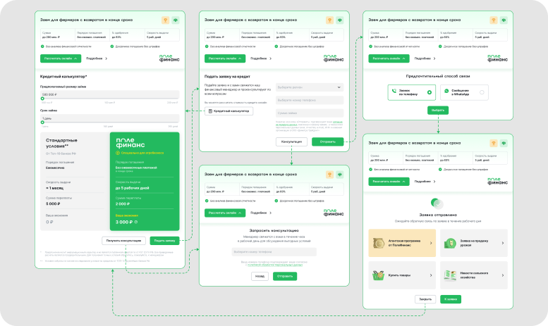Open Подробнее in the Запросить консультацию card

[x=261, y=213]
